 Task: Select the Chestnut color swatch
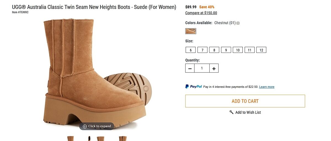[x=191, y=31]
